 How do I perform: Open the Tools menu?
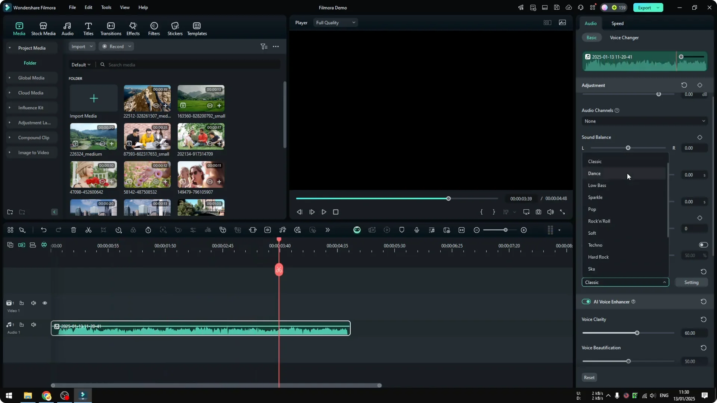pos(106,7)
